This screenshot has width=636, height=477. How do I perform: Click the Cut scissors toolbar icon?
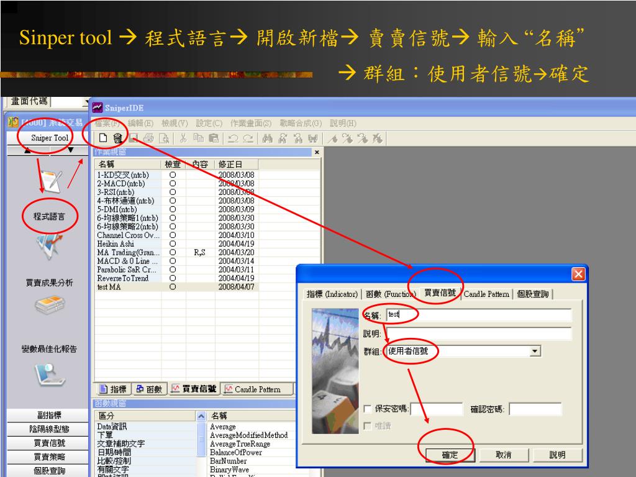183,139
